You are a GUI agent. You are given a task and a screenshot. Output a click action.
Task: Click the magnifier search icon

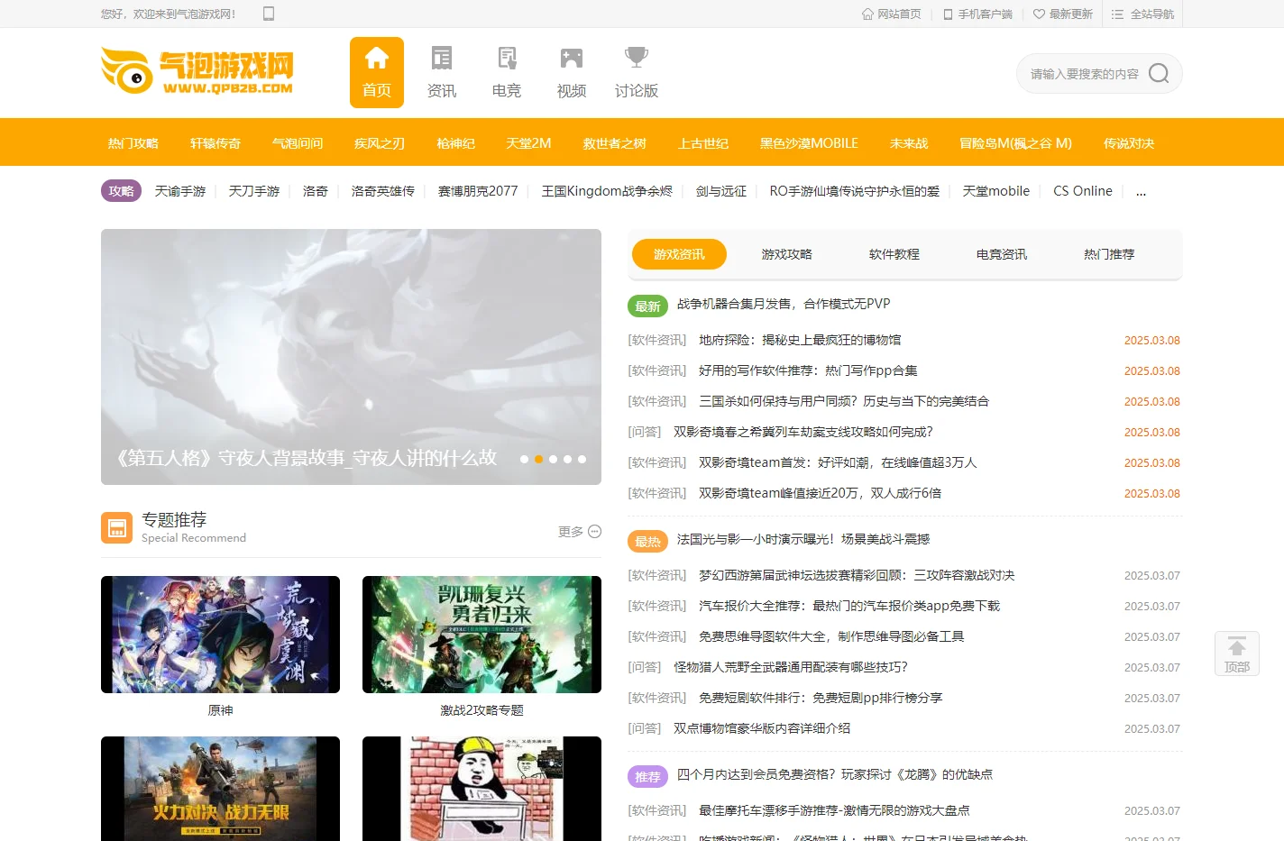(1159, 73)
